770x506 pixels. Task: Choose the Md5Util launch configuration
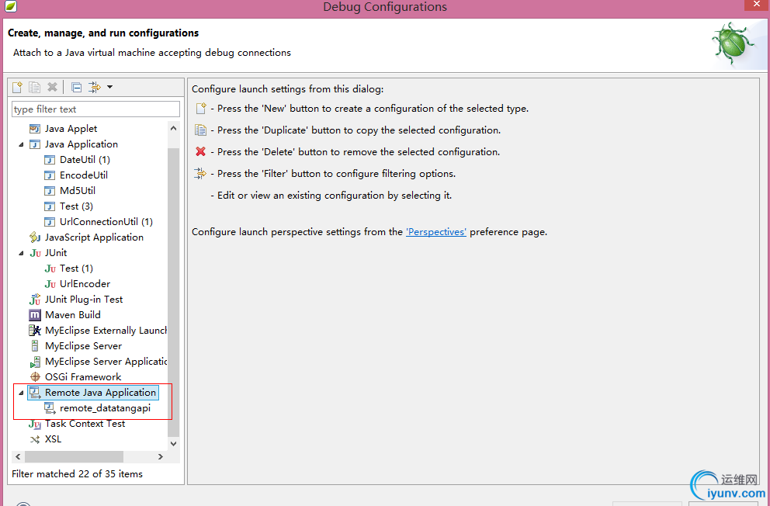77,190
